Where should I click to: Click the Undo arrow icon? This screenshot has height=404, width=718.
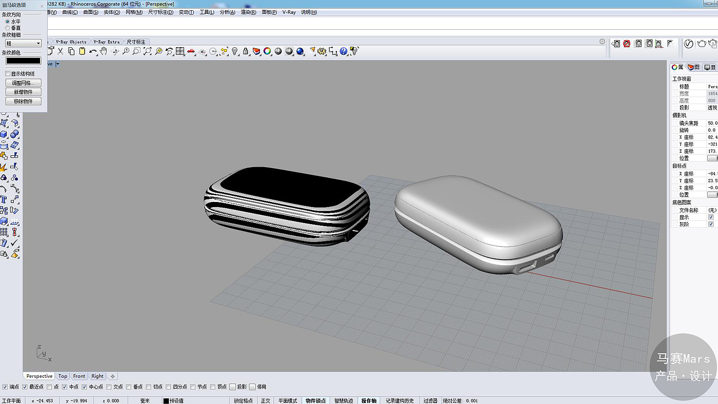coord(92,51)
